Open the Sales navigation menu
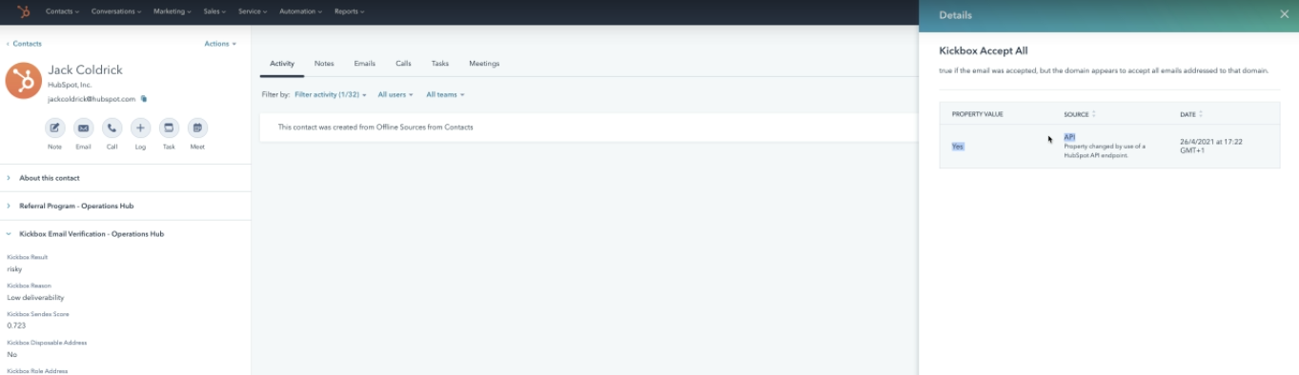This screenshot has height=375, width=1299. click(215, 11)
